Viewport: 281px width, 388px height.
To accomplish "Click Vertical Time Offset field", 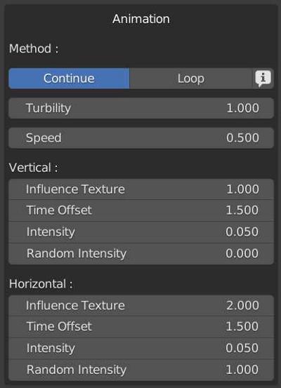I will tap(141, 210).
